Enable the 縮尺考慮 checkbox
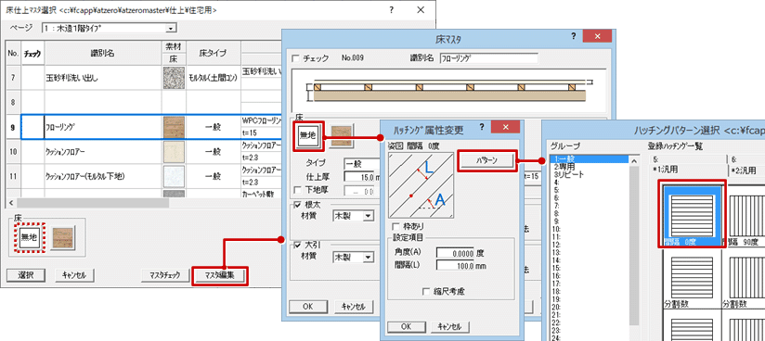Image resolution: width=765 pixels, height=341 pixels. click(x=426, y=291)
